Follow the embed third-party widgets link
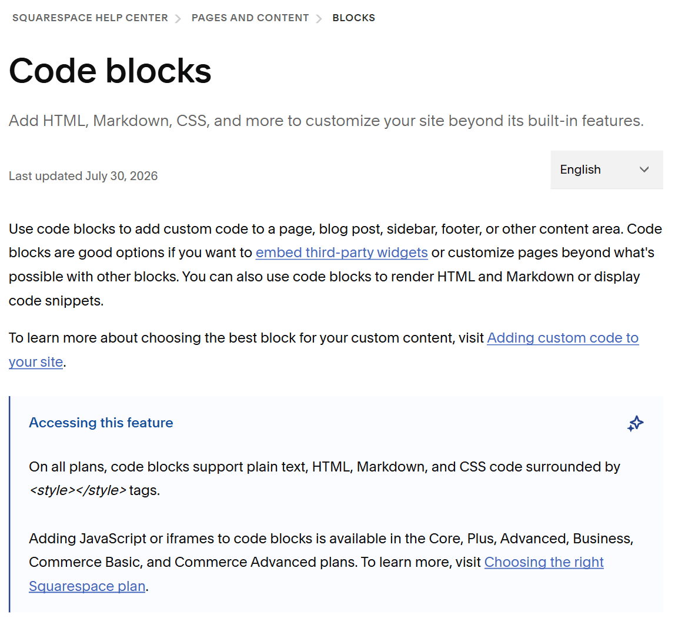Image resolution: width=675 pixels, height=621 pixels. point(342,252)
